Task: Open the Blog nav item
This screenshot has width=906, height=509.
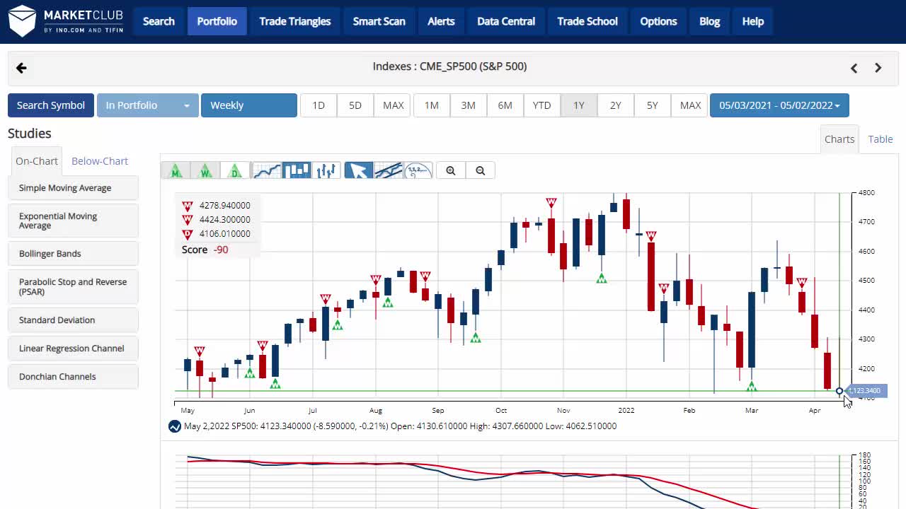Action: tap(710, 21)
